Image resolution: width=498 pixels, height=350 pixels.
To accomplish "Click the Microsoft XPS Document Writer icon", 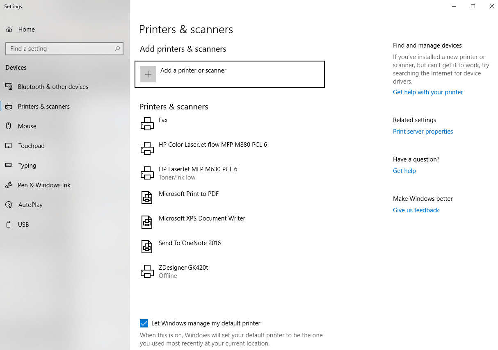I will point(147,222).
